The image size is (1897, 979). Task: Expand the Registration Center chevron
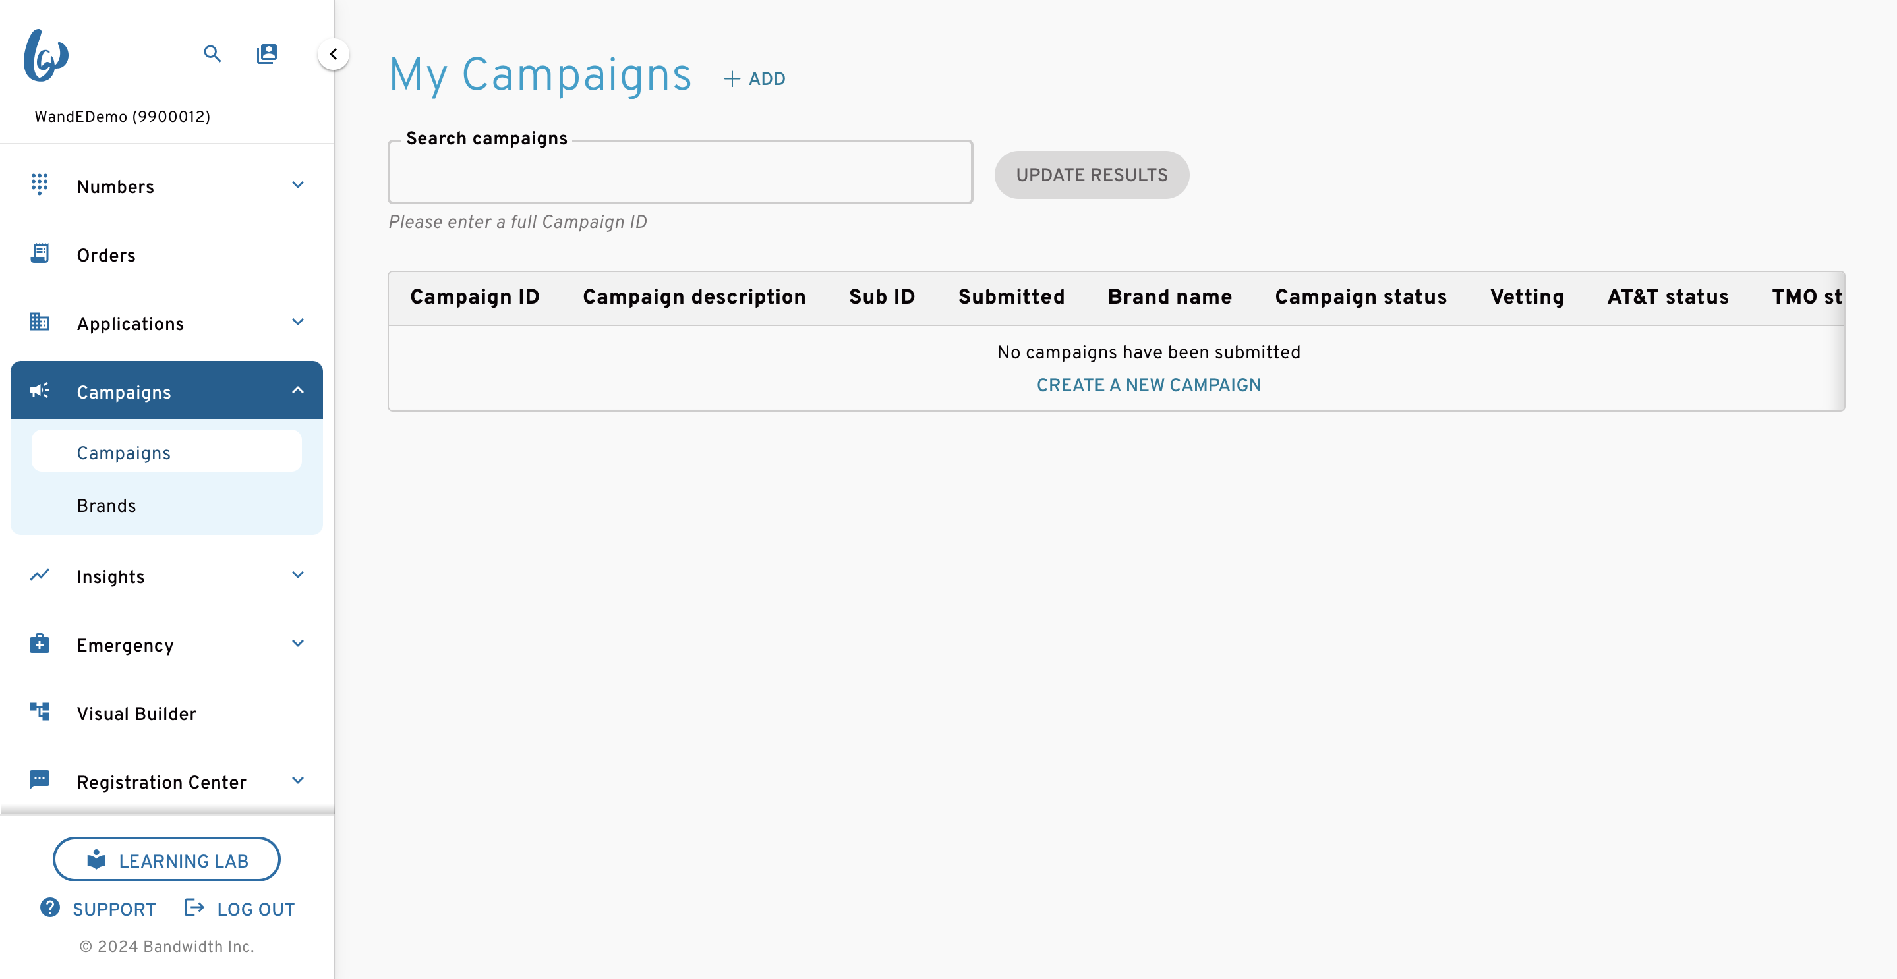click(x=297, y=780)
